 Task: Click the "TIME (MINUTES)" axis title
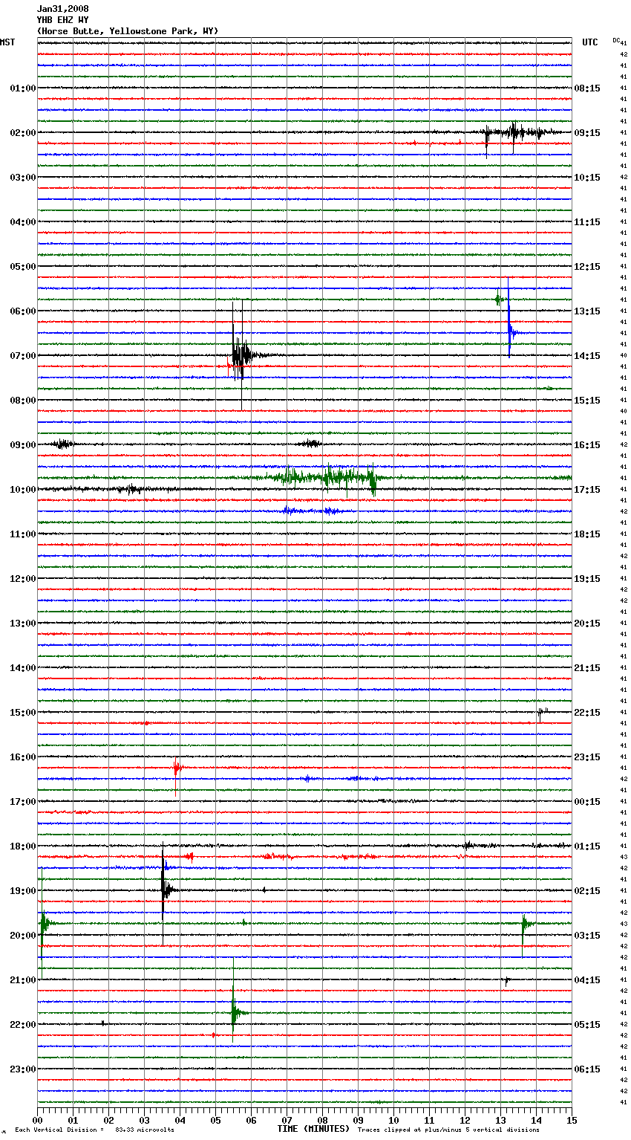click(x=313, y=1129)
